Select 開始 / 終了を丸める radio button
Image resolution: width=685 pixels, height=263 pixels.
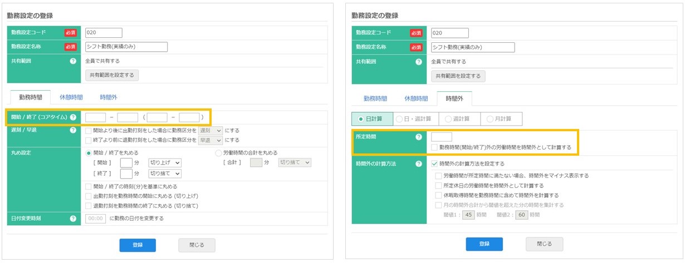coord(89,153)
